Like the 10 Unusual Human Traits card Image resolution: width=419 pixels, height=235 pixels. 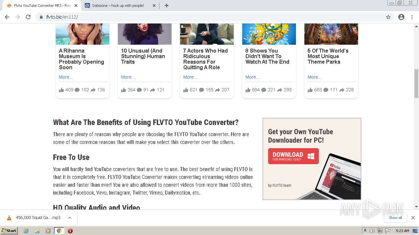123,90
